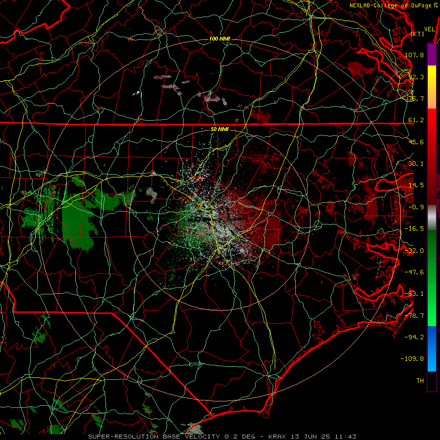Pick the gray near-zero segment of the color bar
Image resolution: width=440 pixels, height=440 pixels.
pyautogui.click(x=432, y=218)
